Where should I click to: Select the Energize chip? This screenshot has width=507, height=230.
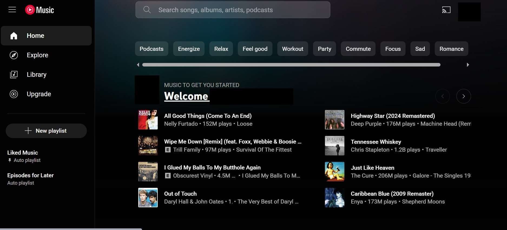[189, 49]
